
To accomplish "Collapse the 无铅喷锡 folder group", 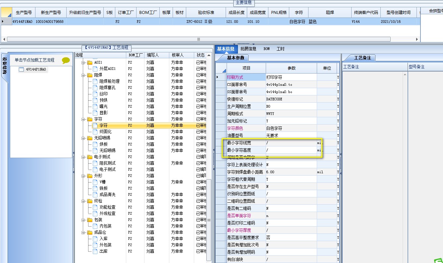I will click(83, 138).
